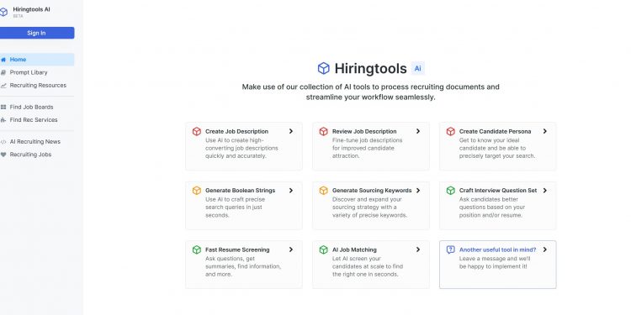This screenshot has height=315, width=631.
Task: Click the large Hiringtools cube logo in header
Action: [324, 68]
